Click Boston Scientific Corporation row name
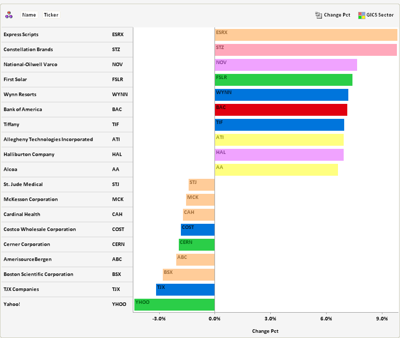400x338 pixels. (38, 274)
